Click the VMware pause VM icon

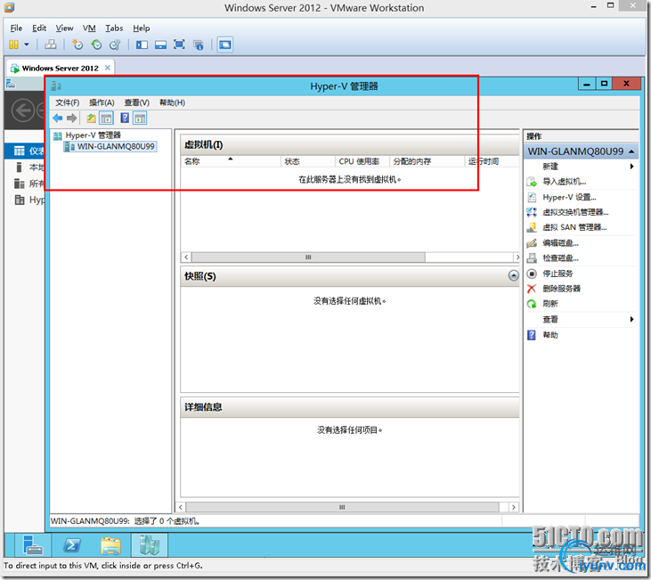[x=13, y=45]
